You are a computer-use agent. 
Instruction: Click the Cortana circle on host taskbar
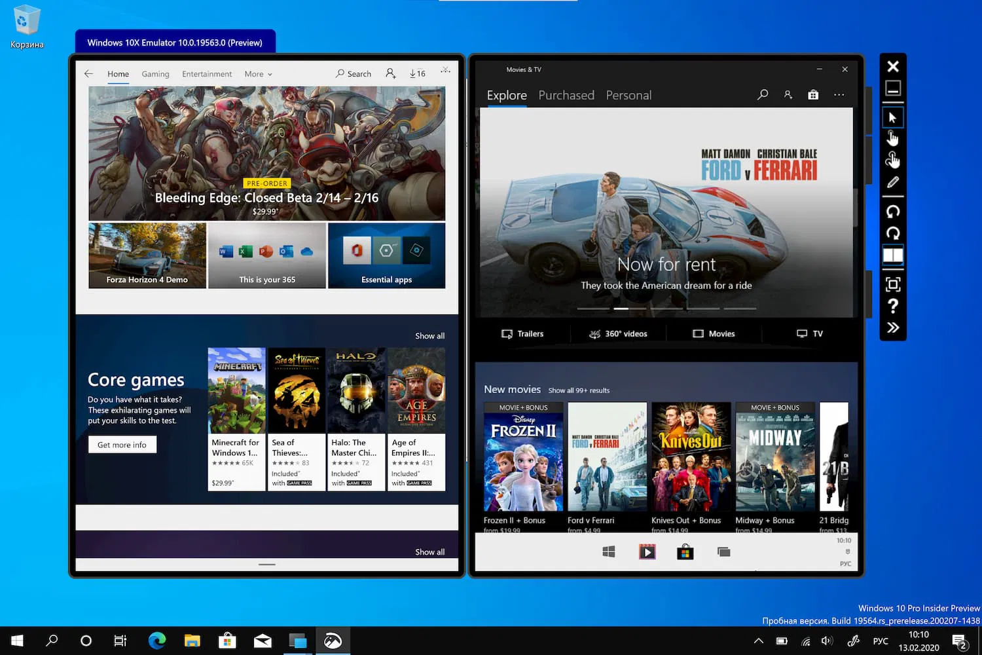tap(86, 641)
